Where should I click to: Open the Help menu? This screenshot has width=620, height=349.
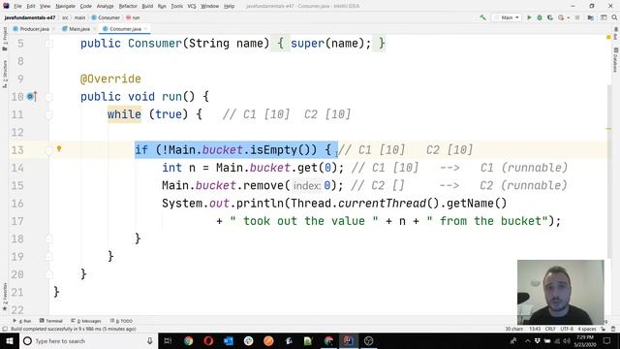pos(229,6)
